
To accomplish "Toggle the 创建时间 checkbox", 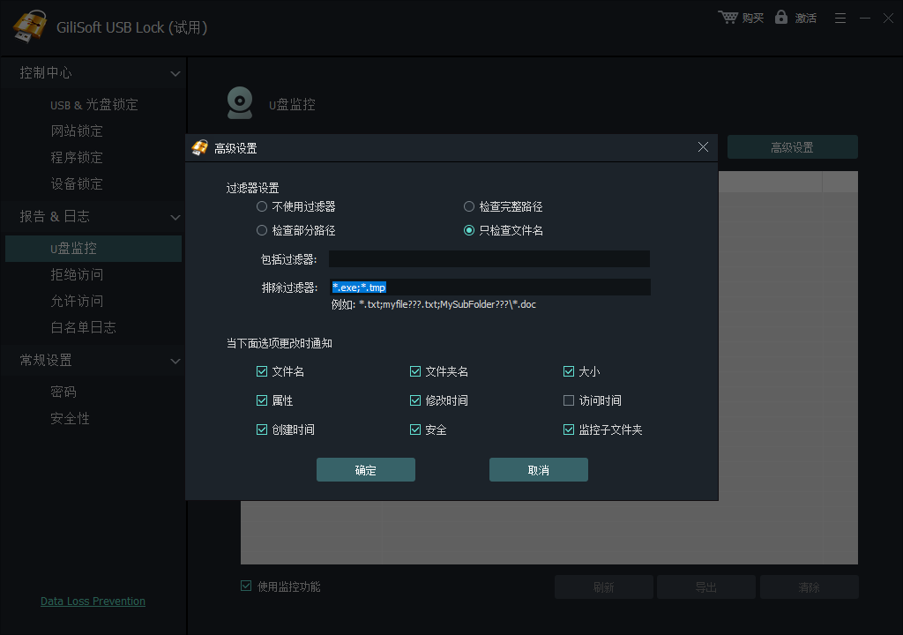I will tap(261, 430).
